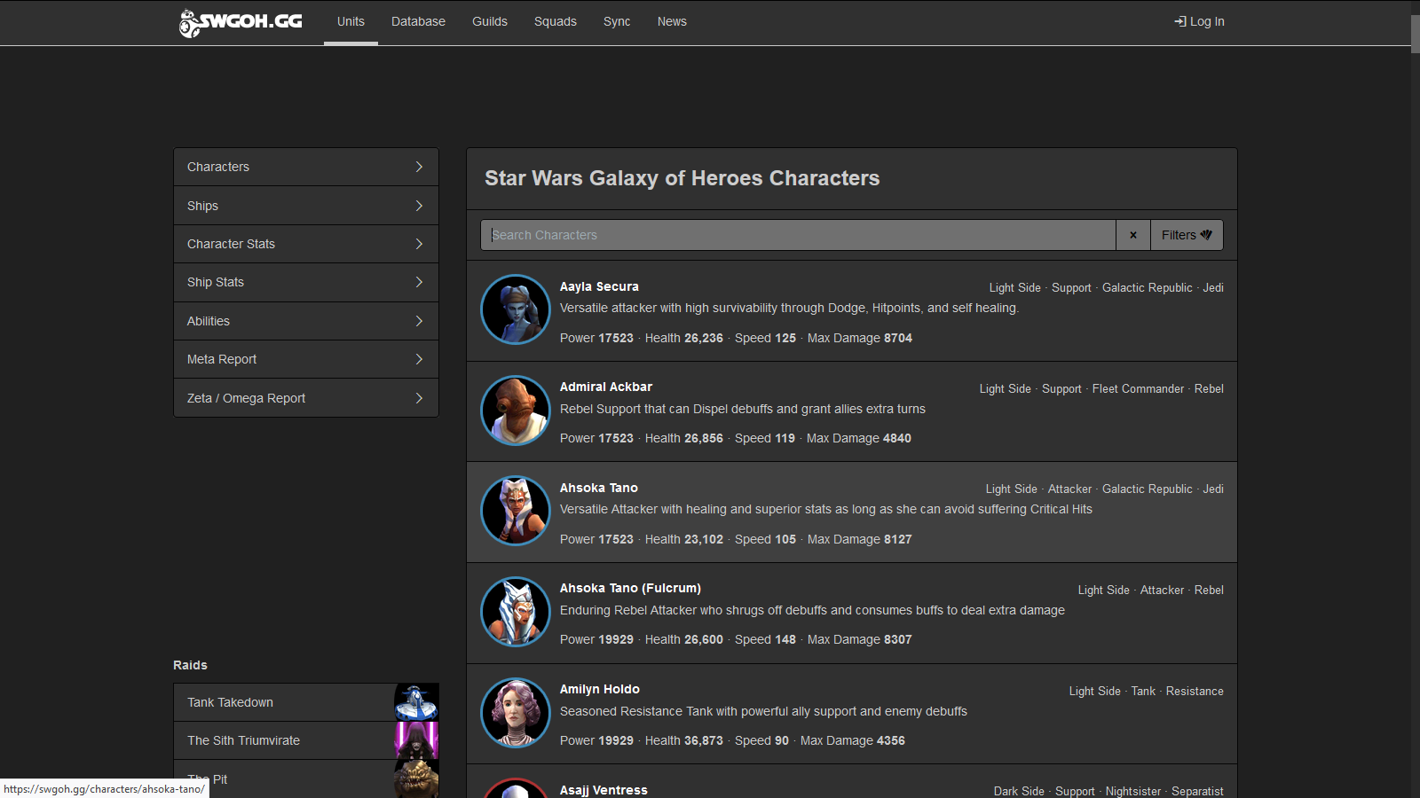1420x798 pixels.
Task: Expand the Characters sidebar chevron
Action: pos(419,167)
